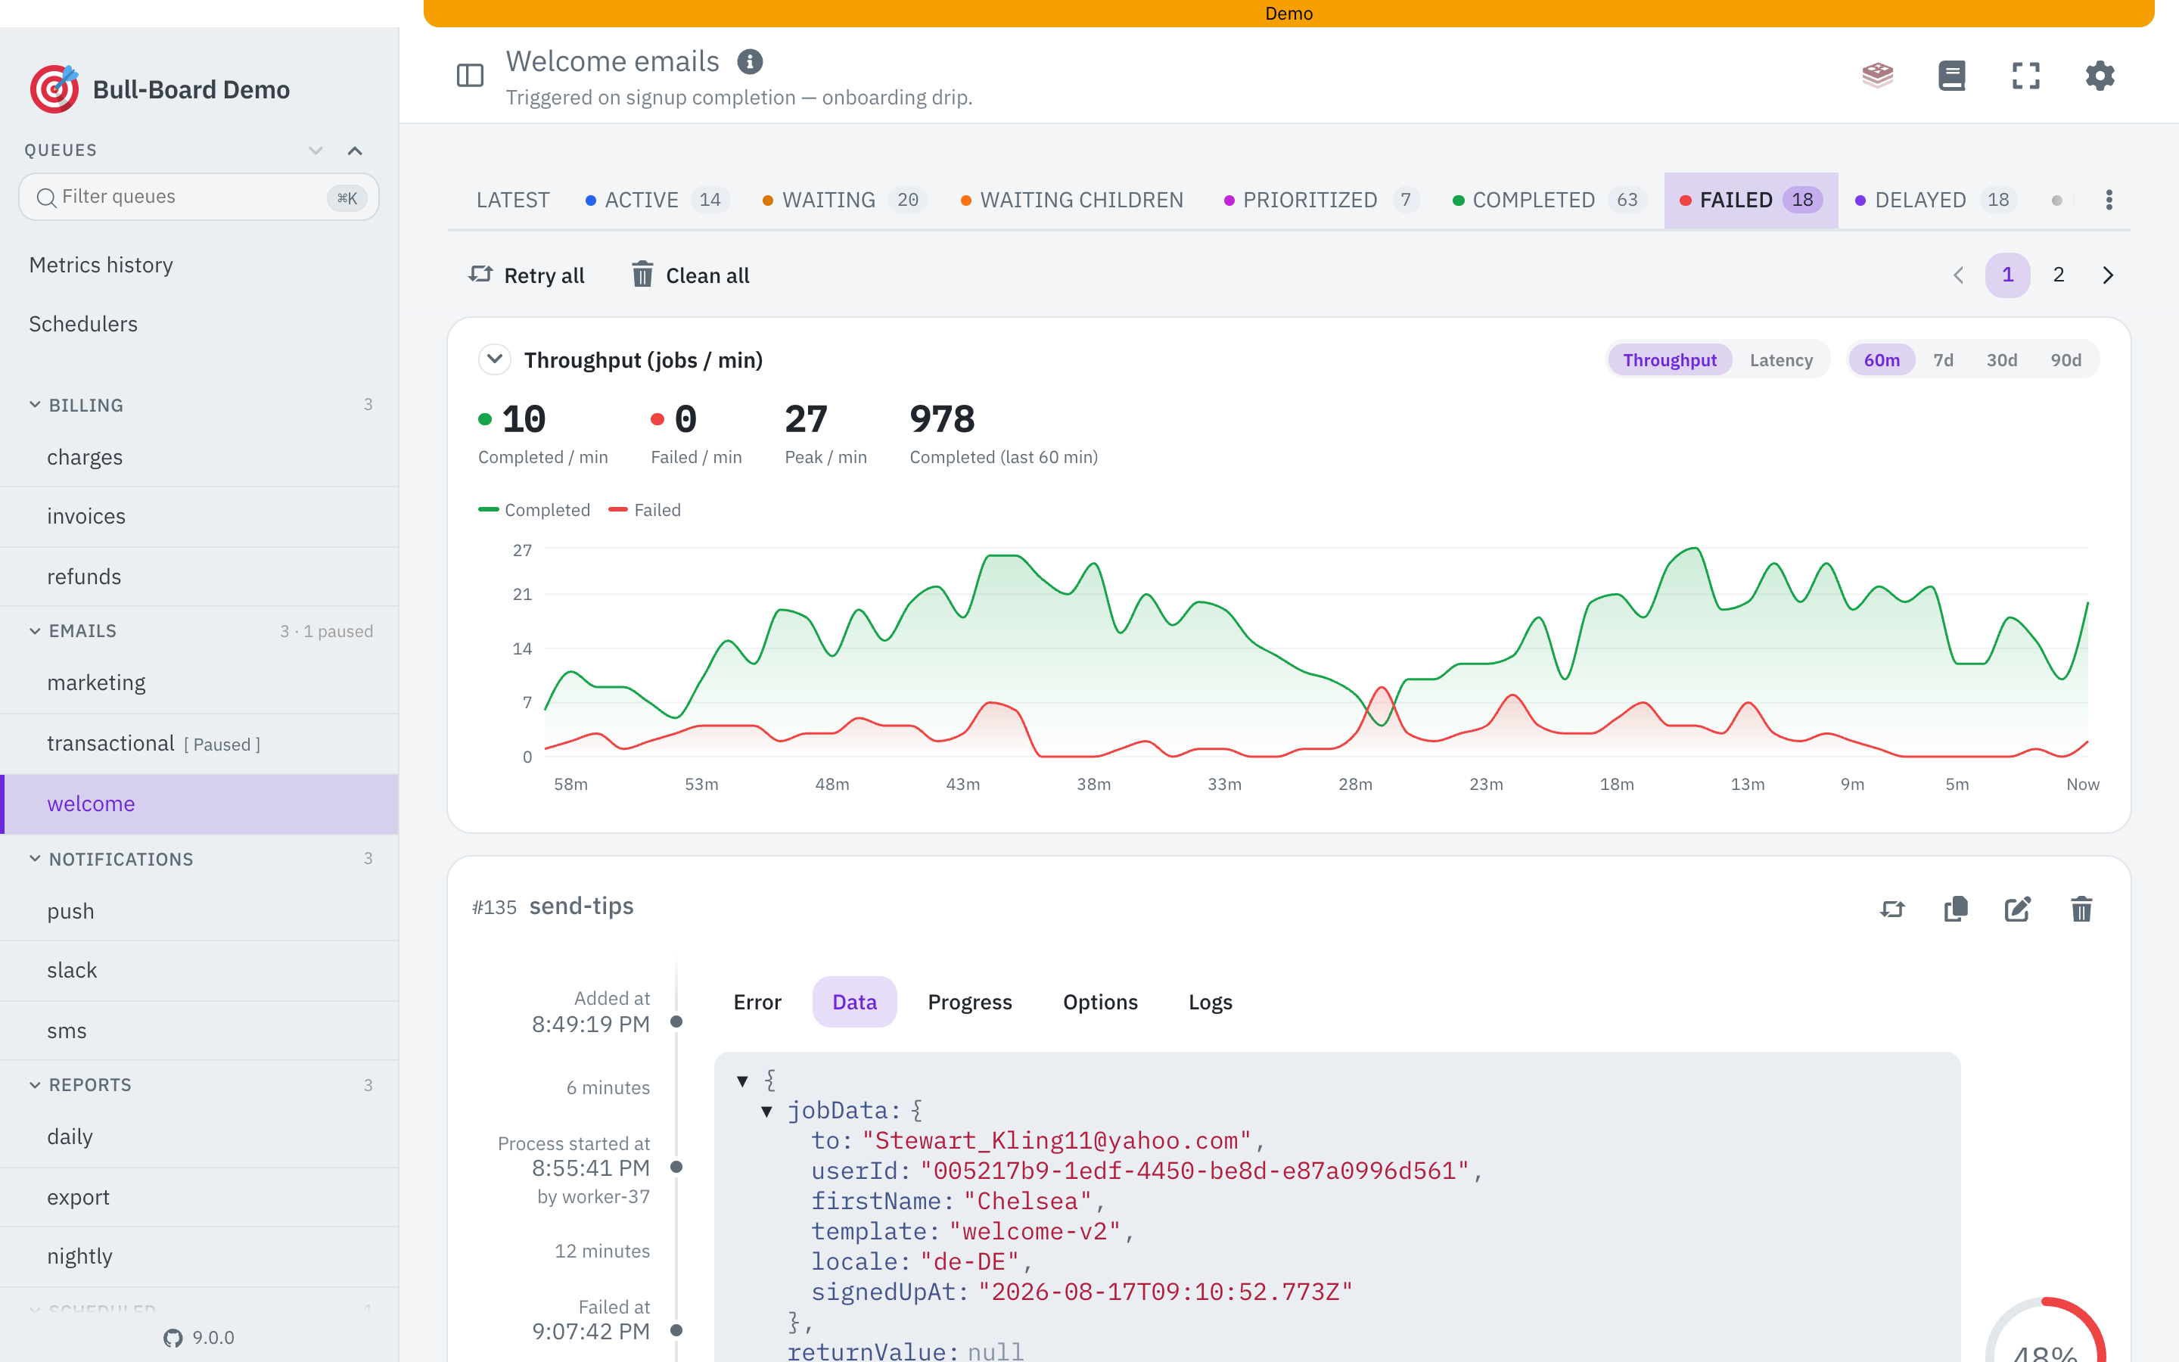This screenshot has height=1362, width=2179.
Task: Click Retry all failed jobs
Action: coord(527,275)
